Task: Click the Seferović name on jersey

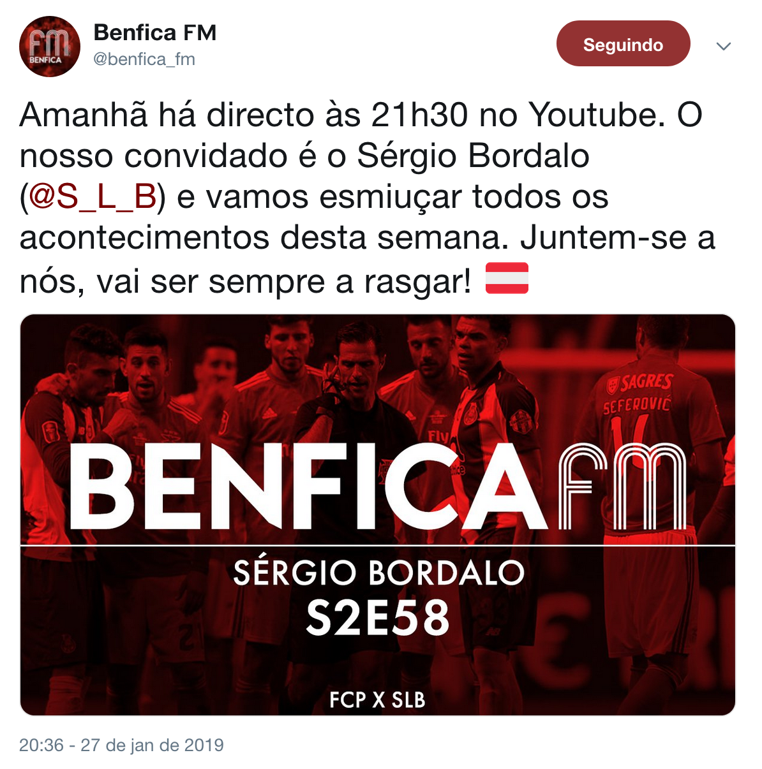Action: click(638, 404)
